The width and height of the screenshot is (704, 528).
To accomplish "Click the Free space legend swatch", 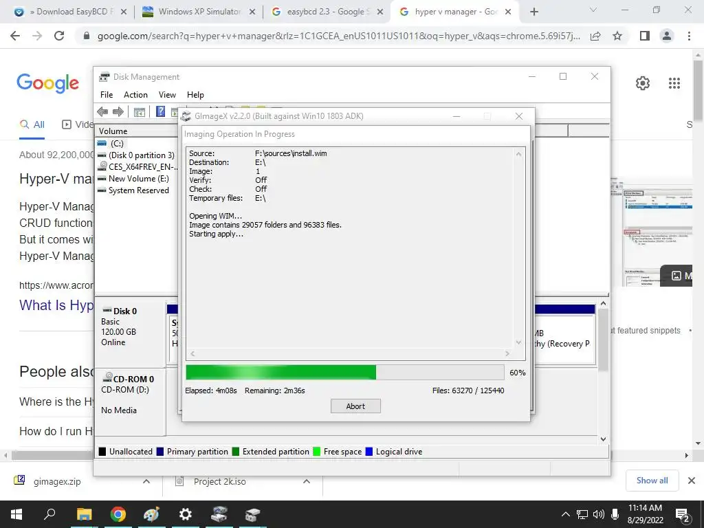I will [316, 451].
